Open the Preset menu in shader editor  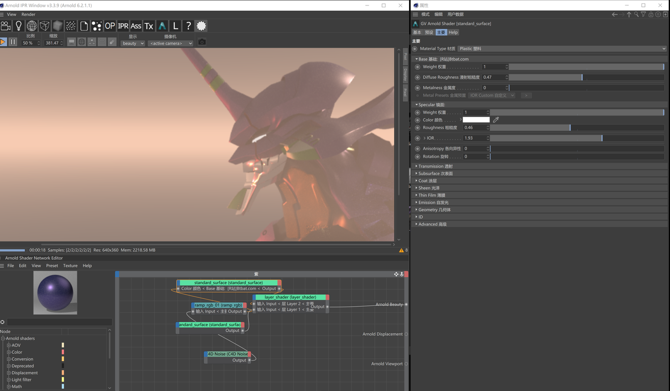(x=52, y=266)
